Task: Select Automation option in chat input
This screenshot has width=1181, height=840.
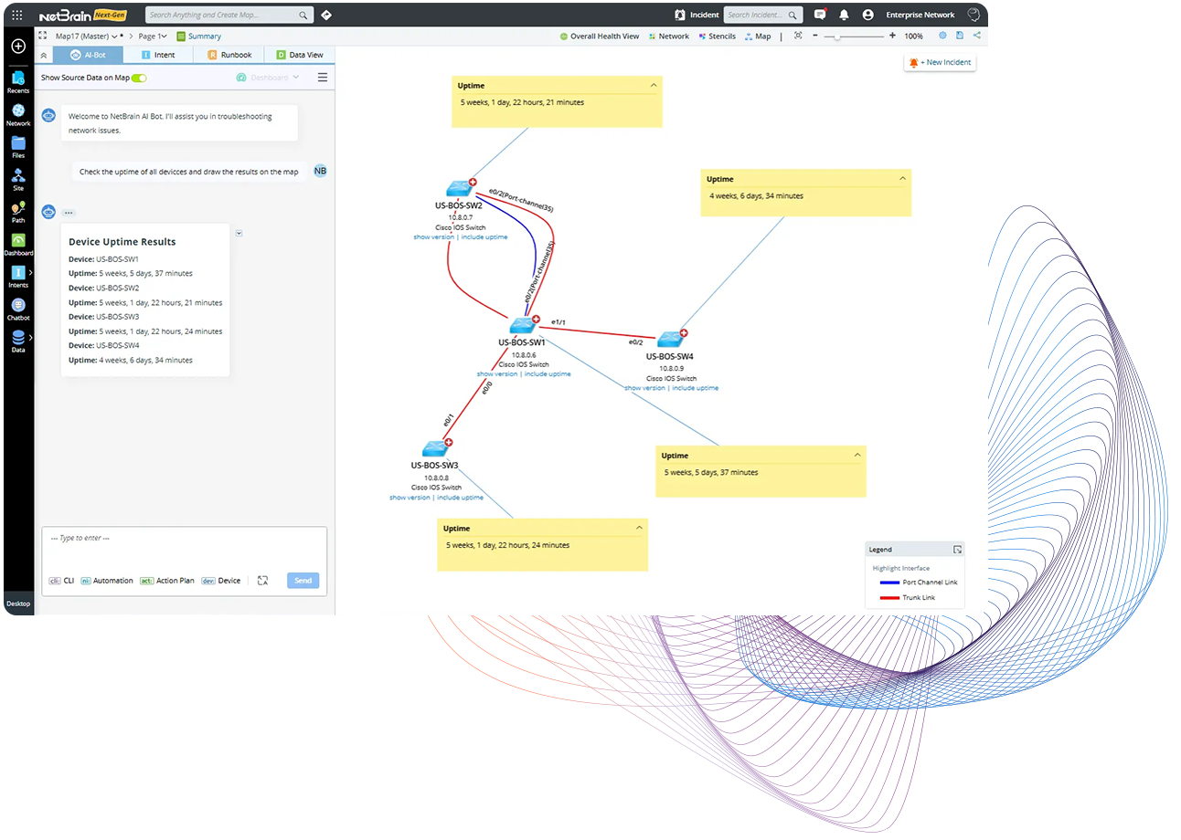Action: coord(107,581)
